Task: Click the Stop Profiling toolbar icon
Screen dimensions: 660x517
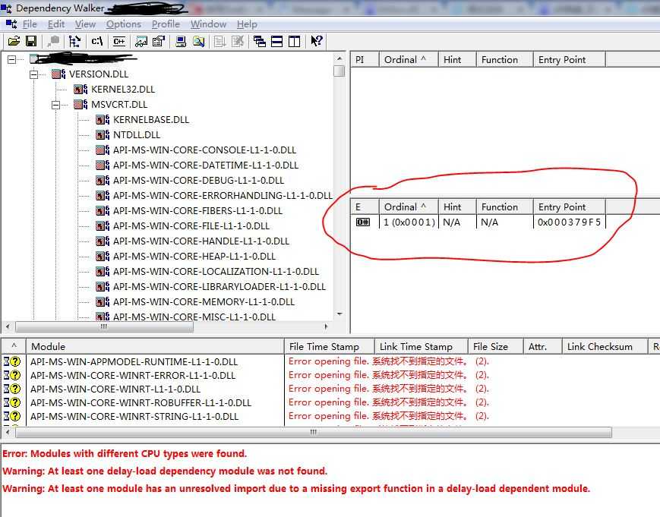Action: 238,41
